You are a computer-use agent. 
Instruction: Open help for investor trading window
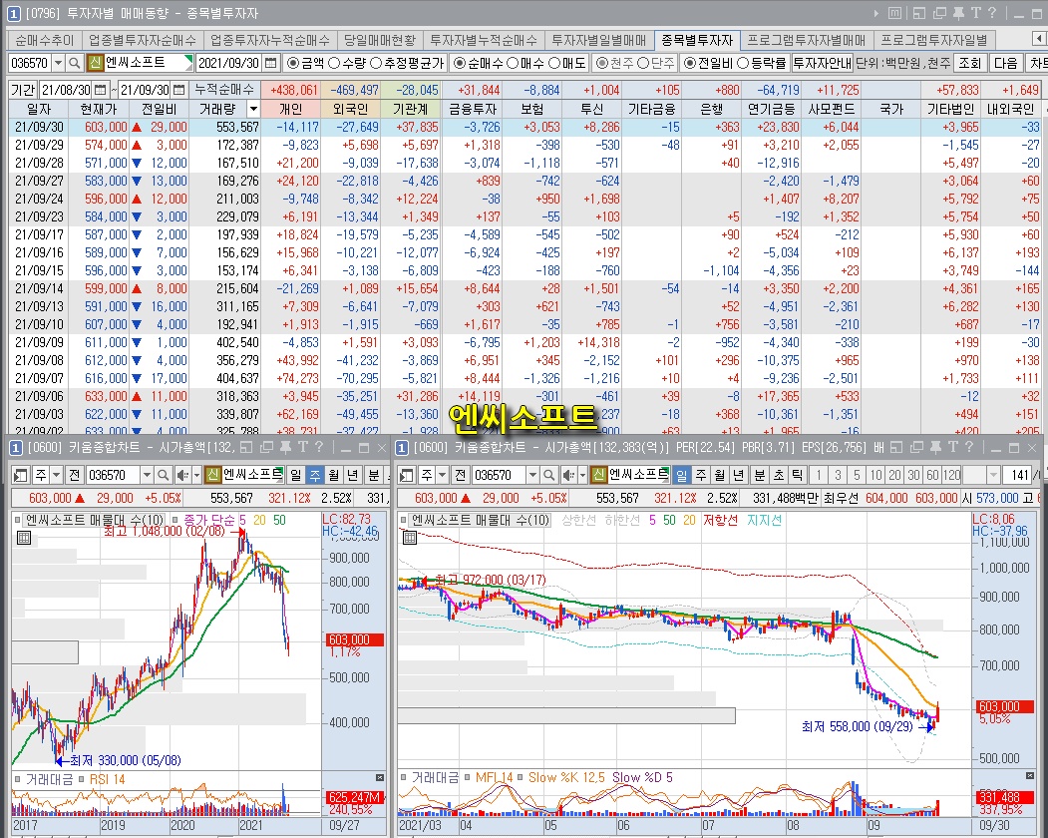tap(992, 13)
